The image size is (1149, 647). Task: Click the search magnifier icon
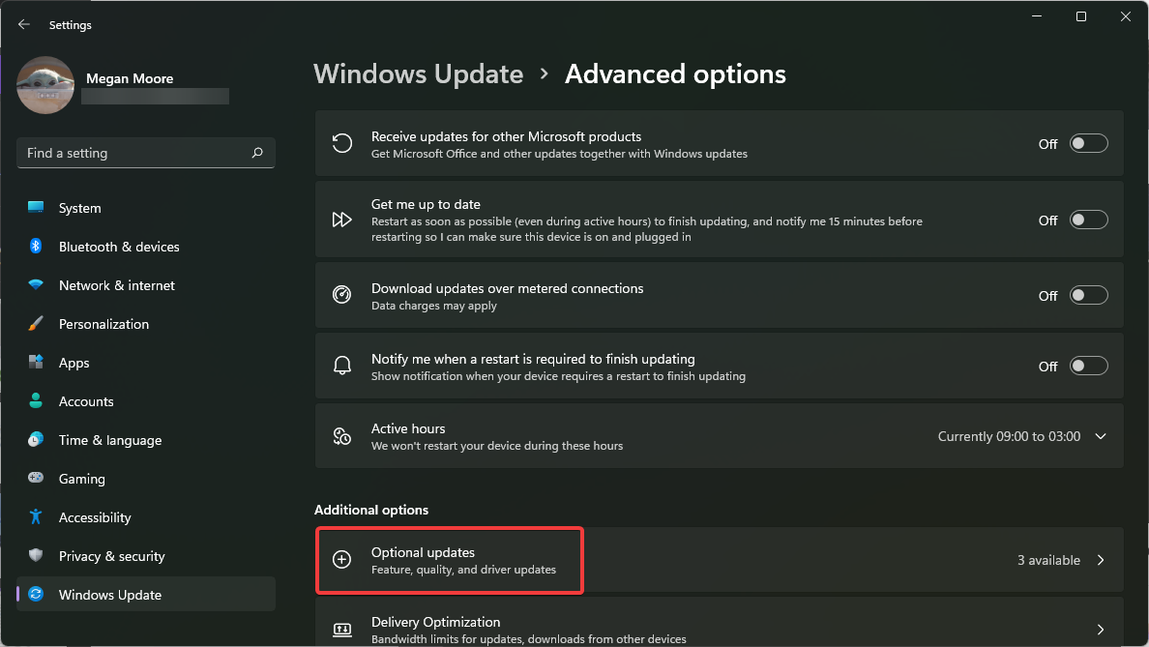[258, 152]
